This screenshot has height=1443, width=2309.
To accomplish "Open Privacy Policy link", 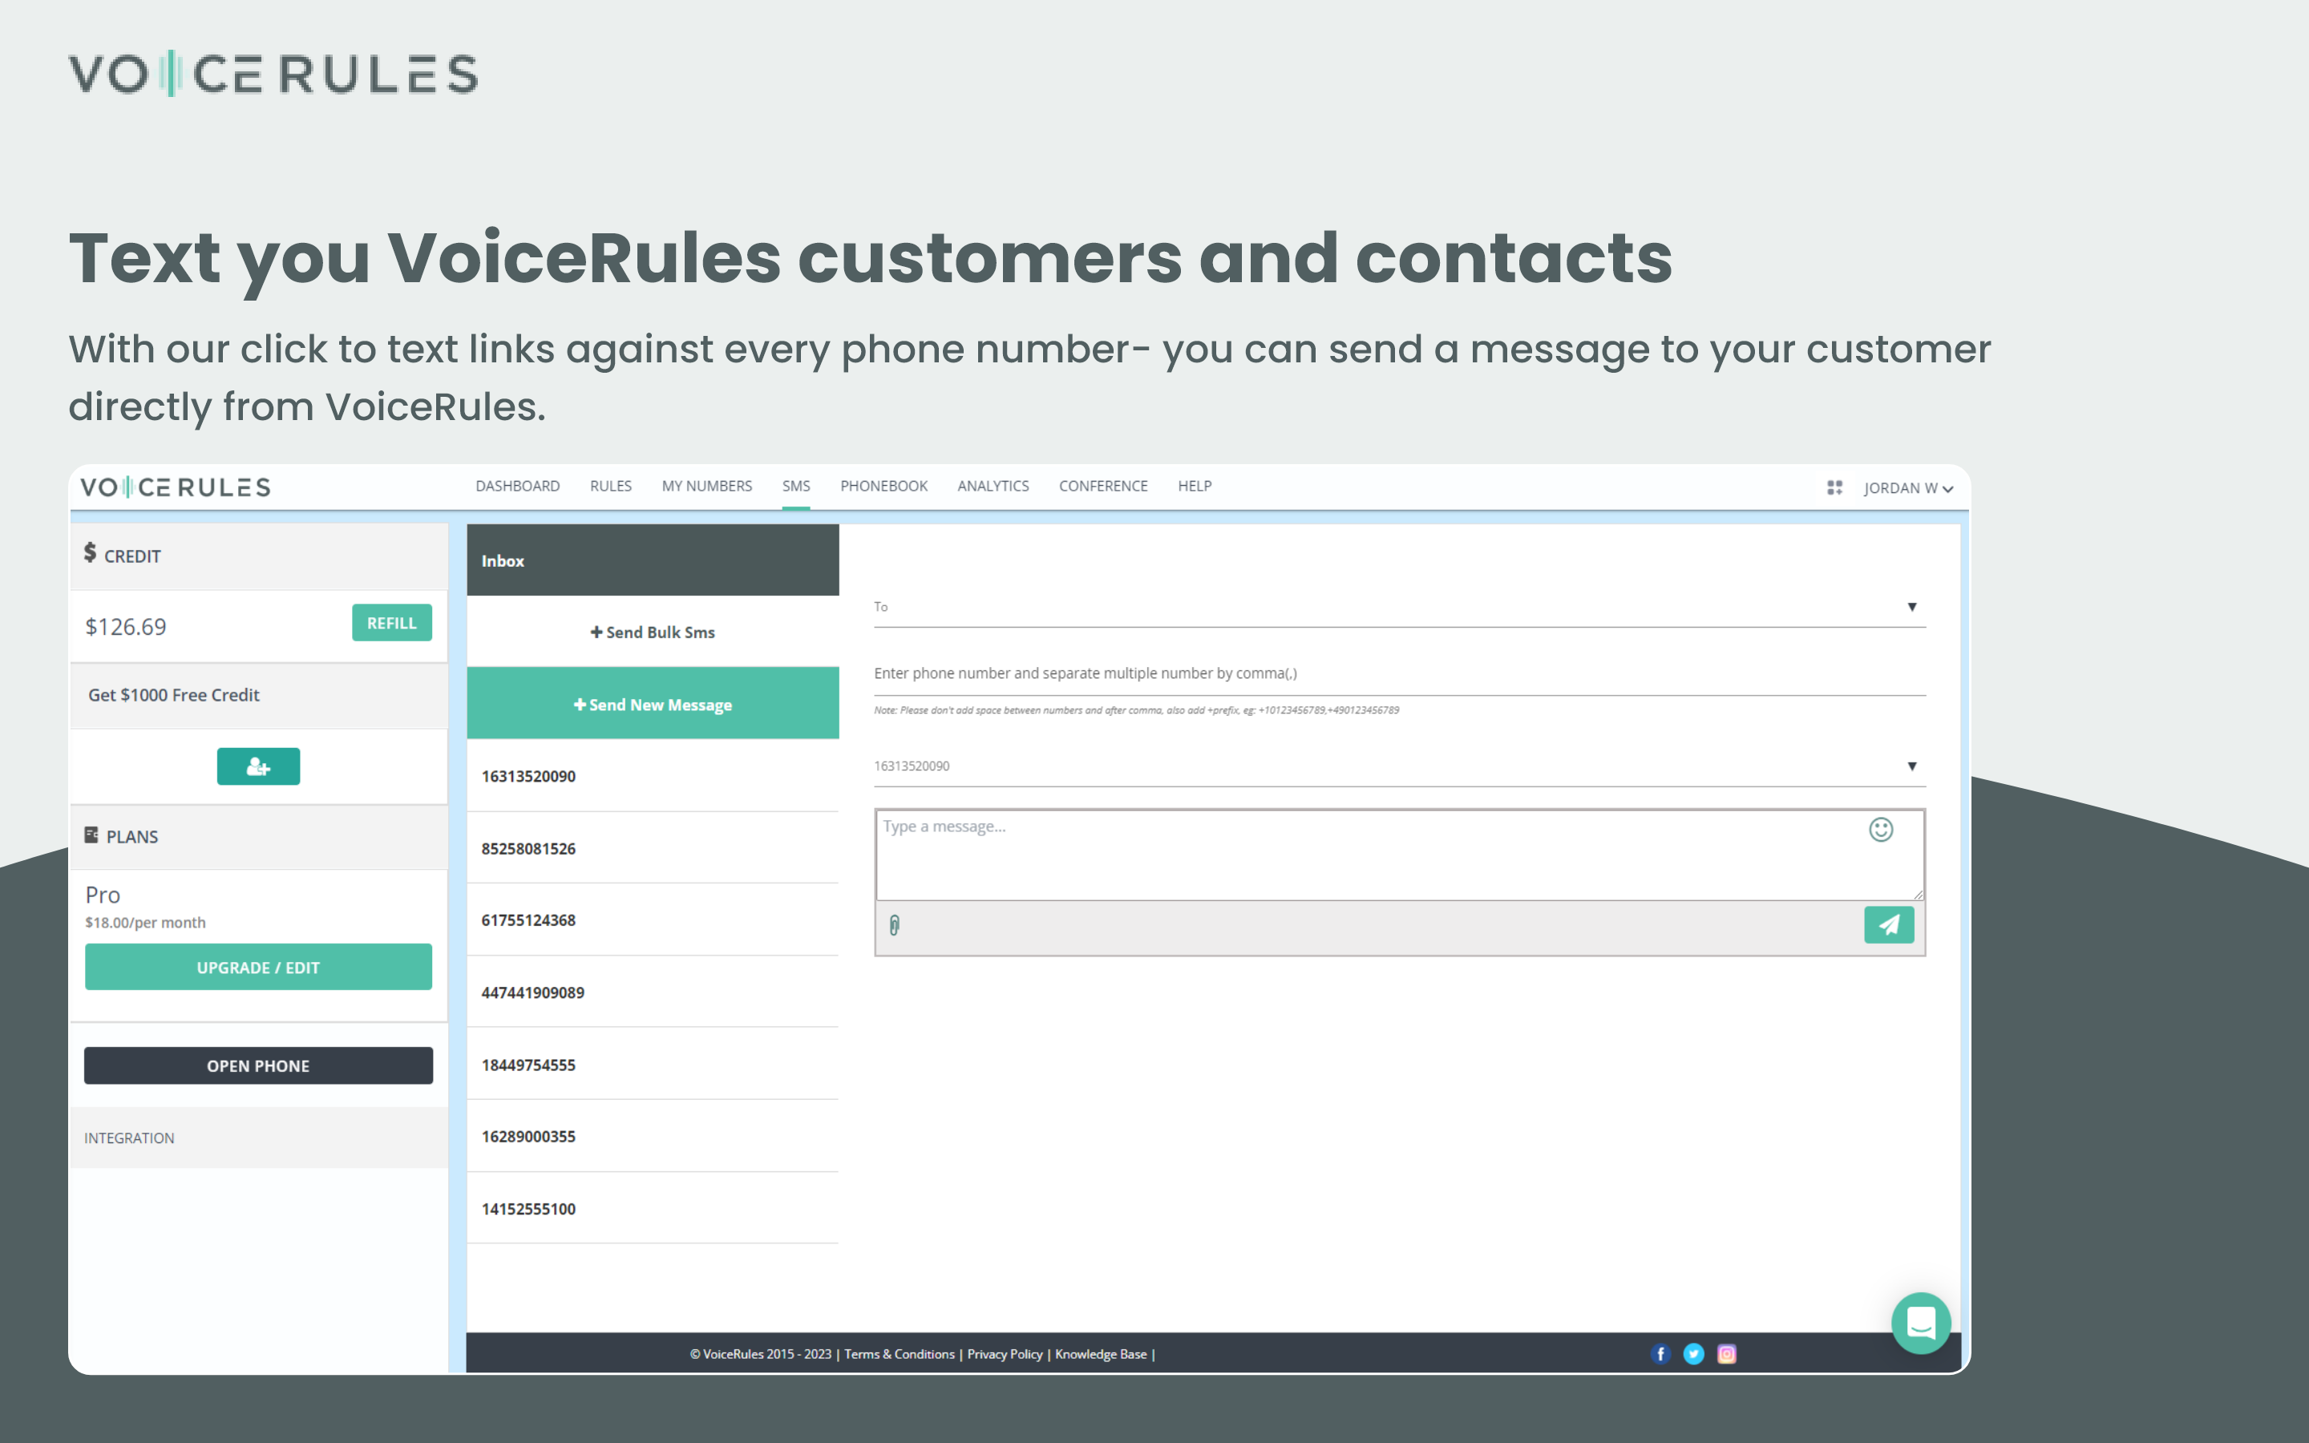I will coord(1005,1354).
